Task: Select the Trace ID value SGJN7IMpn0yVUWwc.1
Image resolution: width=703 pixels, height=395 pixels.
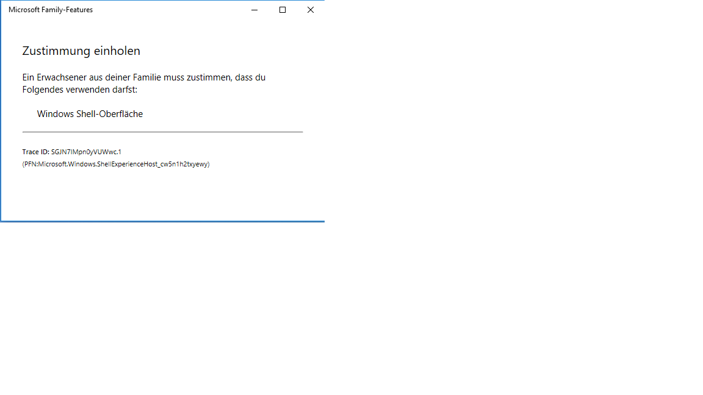Action: 86,152
